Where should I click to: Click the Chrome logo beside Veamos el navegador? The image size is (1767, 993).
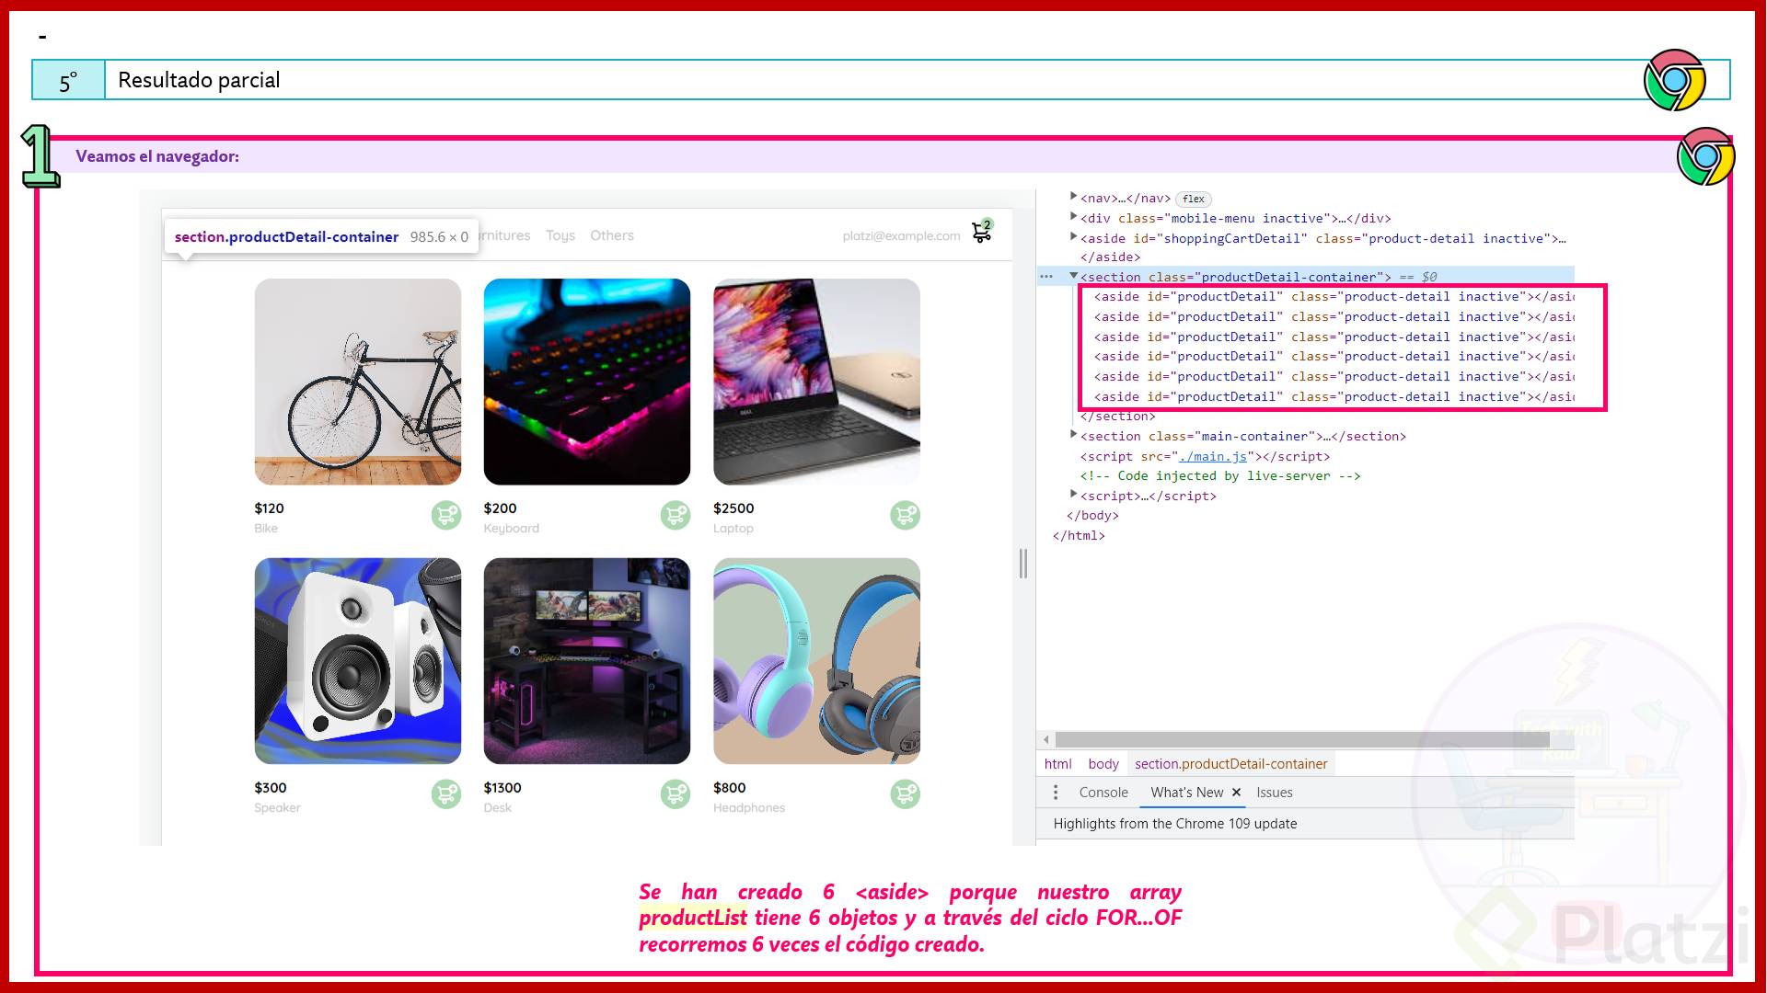click(x=1705, y=156)
